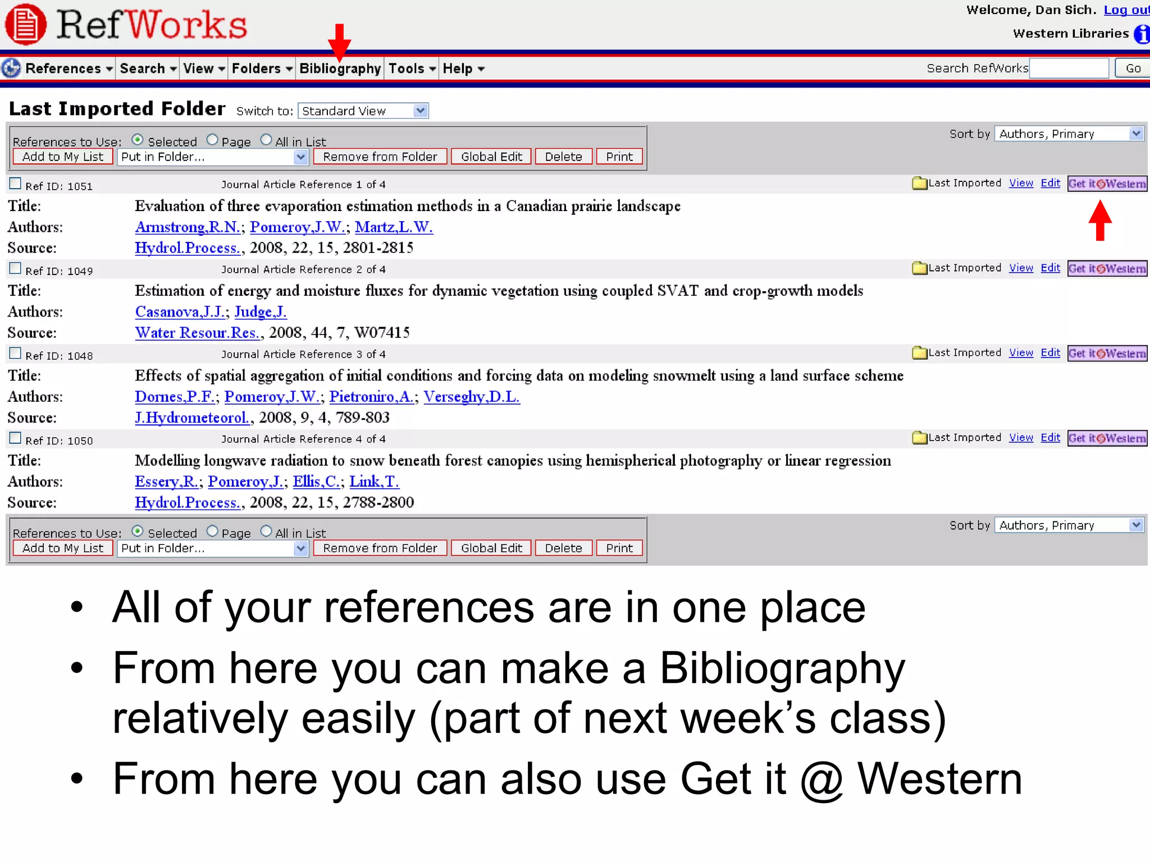
Task: Open author link Judge,J.
Action: click(x=261, y=311)
